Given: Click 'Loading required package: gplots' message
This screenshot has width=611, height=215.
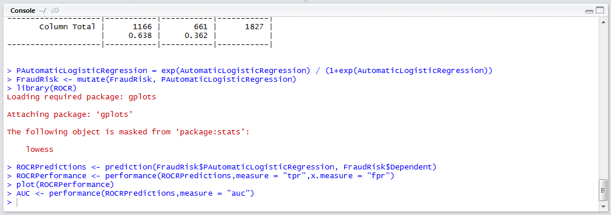Looking at the screenshot, I should coord(81,97).
